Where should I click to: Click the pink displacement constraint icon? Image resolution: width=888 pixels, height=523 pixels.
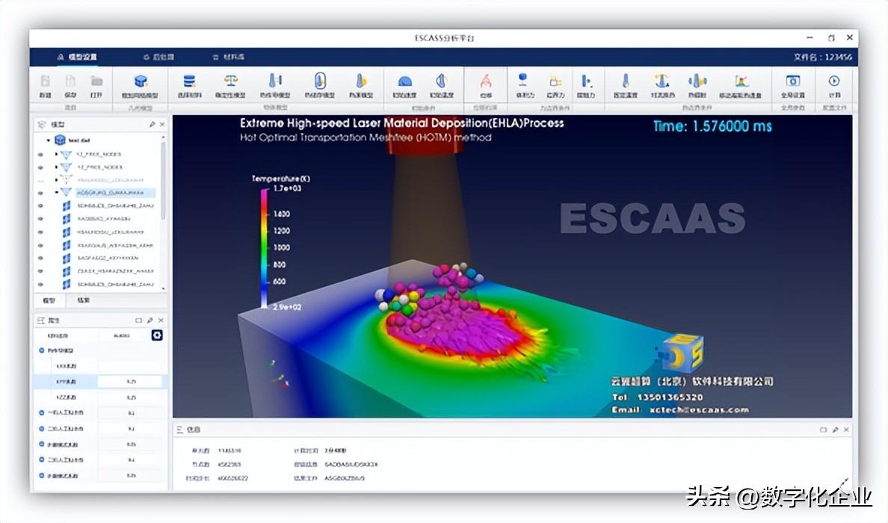[x=486, y=81]
